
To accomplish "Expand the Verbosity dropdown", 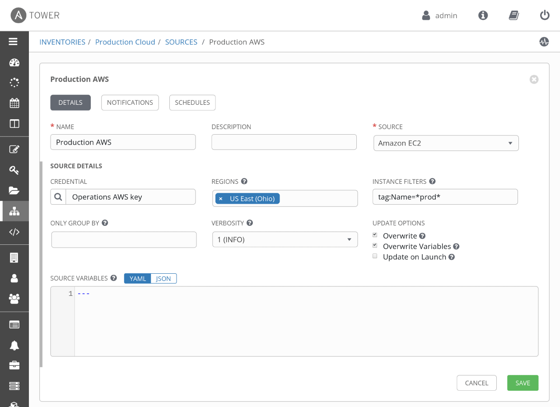I will (x=285, y=239).
